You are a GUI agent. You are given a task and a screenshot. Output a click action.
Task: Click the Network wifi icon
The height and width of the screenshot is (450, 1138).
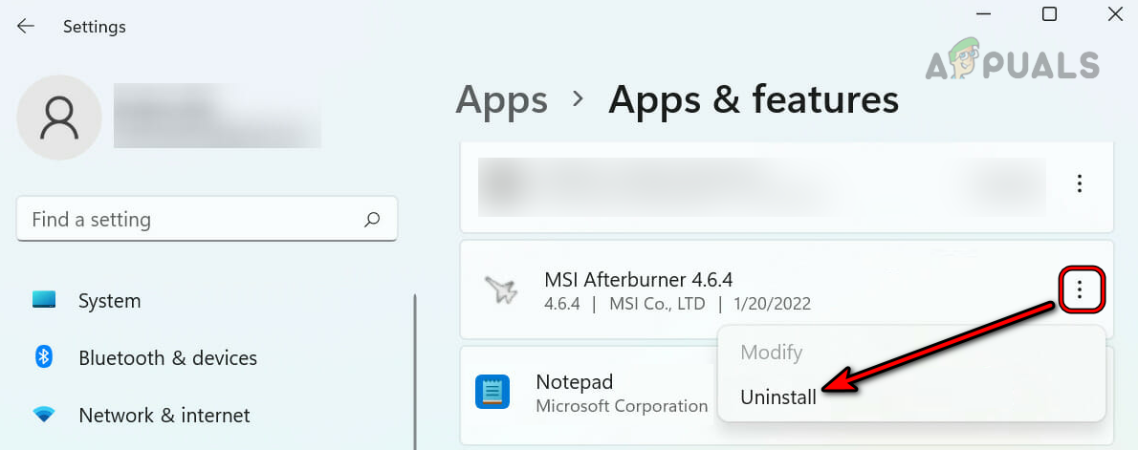click(44, 415)
